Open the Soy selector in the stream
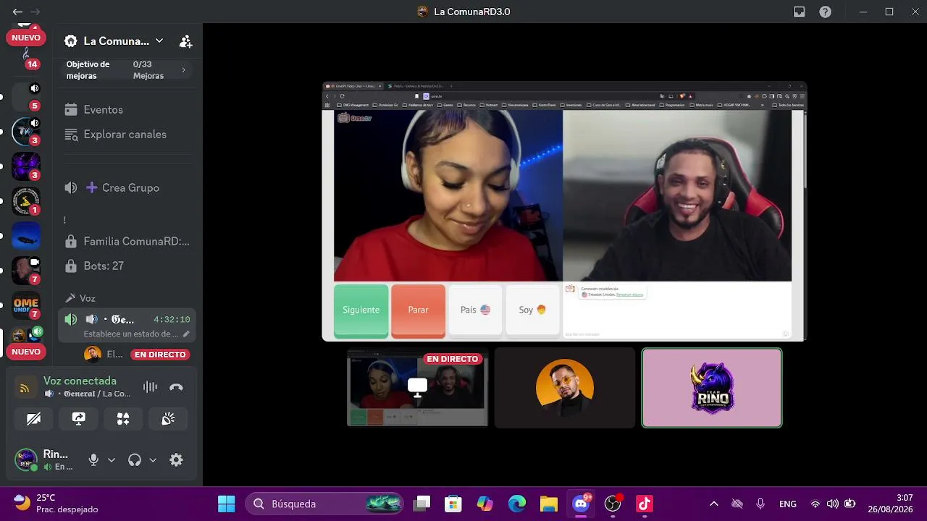Viewport: 927px width, 521px height. coord(532,310)
